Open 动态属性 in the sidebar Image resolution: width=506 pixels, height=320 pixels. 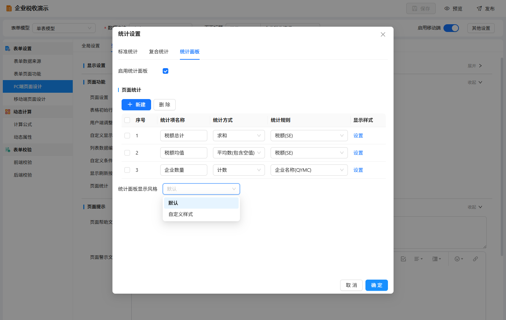[38, 137]
